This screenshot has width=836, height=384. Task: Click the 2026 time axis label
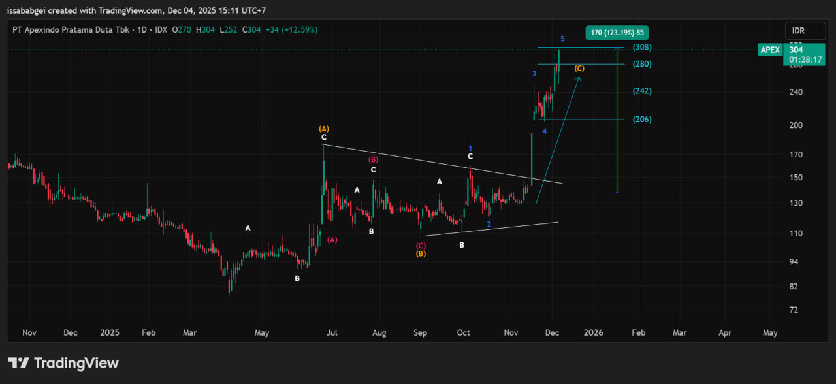pos(593,332)
